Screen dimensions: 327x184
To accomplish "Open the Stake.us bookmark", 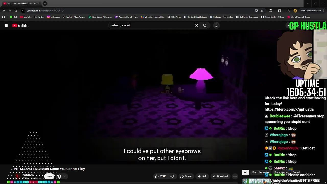I will coord(221,17).
